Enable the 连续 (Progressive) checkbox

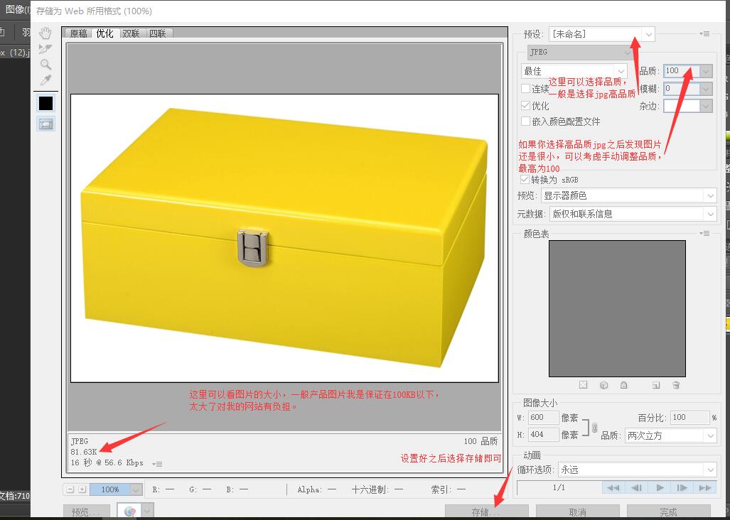(526, 89)
